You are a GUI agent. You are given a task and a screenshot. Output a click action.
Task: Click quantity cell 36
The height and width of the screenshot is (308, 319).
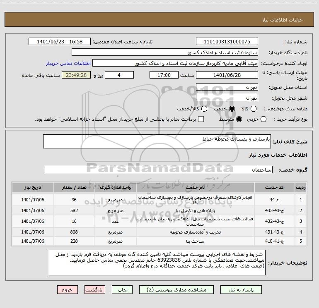(x=74, y=200)
